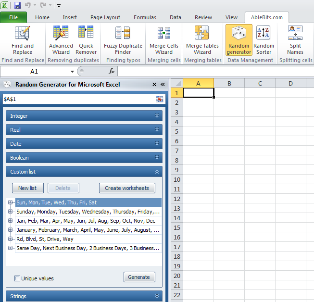Switch to the Page Layout tab
This screenshot has height=302, width=314.
[x=105, y=17]
